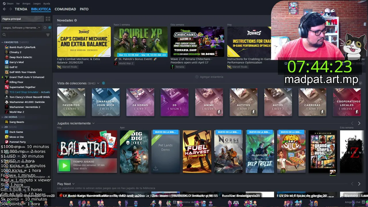Show next recently played games arrow

coord(359,123)
